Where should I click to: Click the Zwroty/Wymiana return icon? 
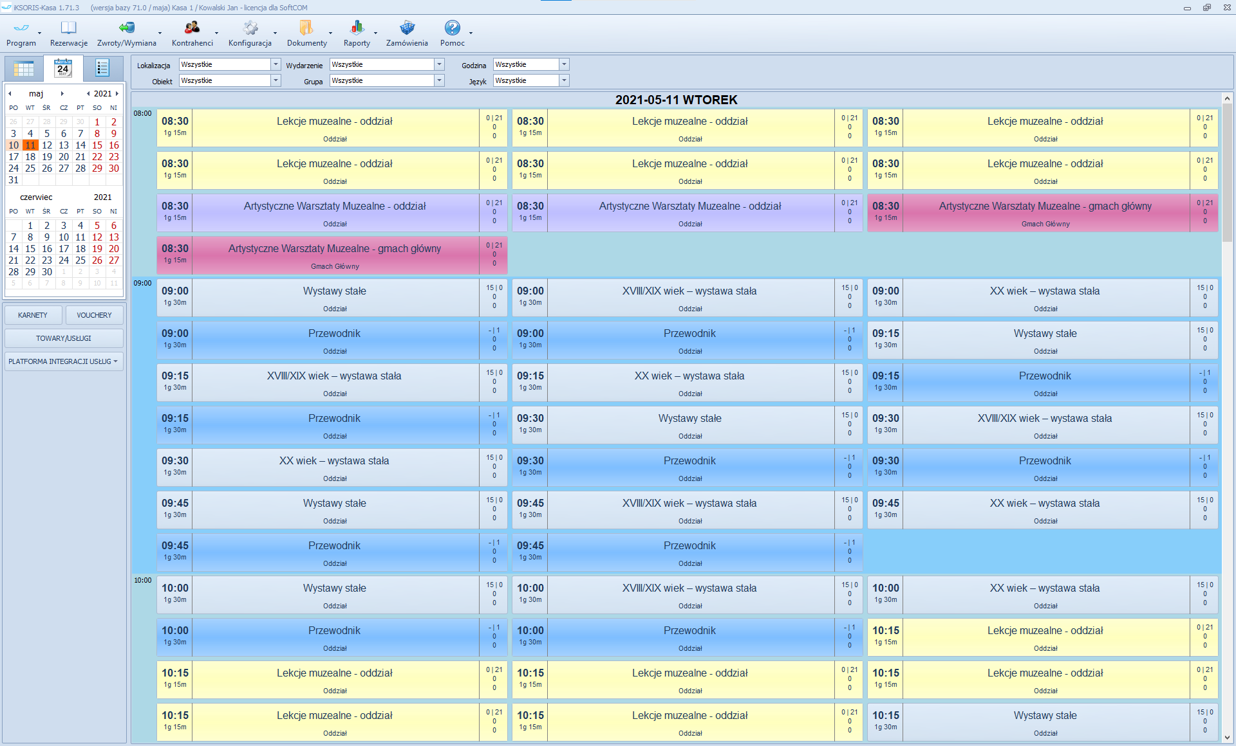(x=126, y=28)
